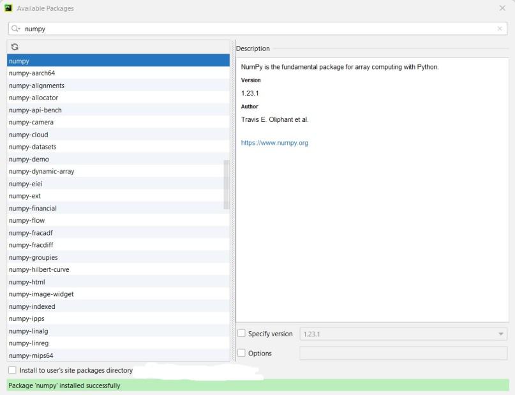Select numpy-datasets package
The image size is (515, 395).
pyautogui.click(x=118, y=147)
